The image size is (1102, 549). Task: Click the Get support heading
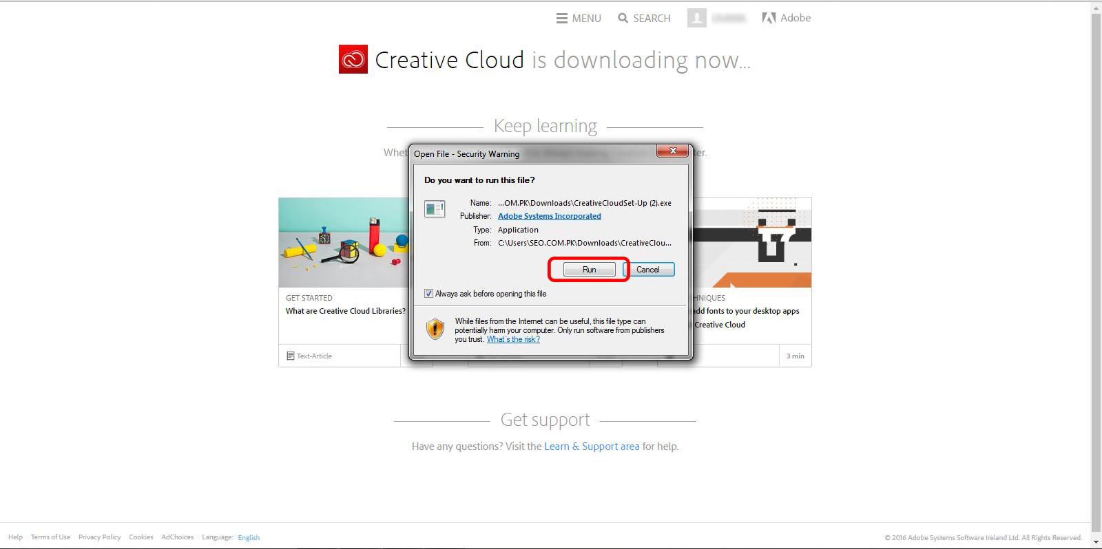pos(545,420)
